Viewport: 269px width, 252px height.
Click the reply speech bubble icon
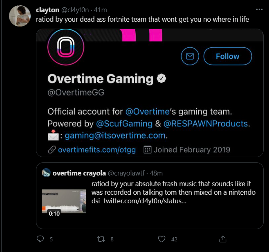(x=40, y=239)
